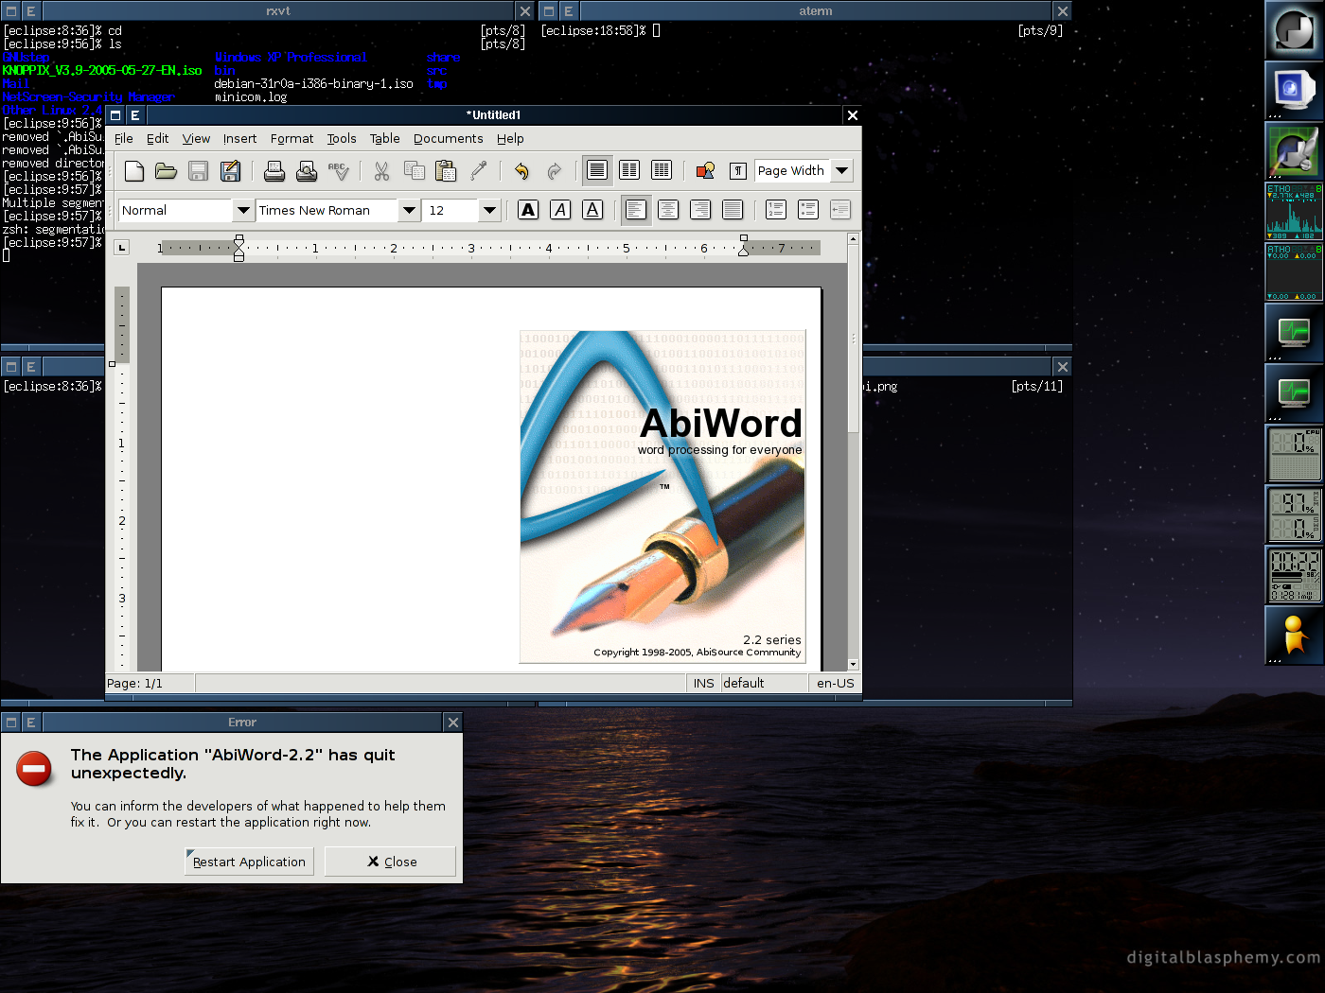Open the View menu
The height and width of the screenshot is (993, 1325).
(196, 139)
